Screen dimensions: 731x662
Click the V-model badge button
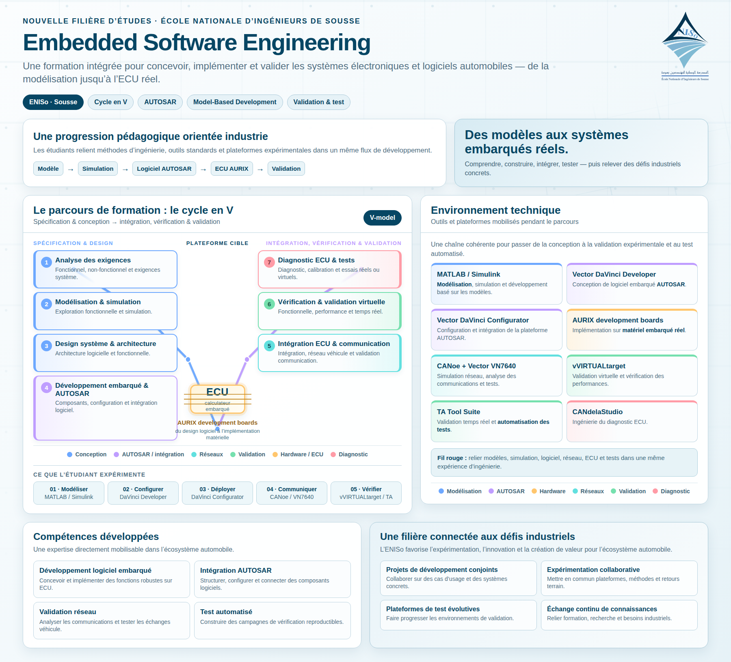coord(382,217)
